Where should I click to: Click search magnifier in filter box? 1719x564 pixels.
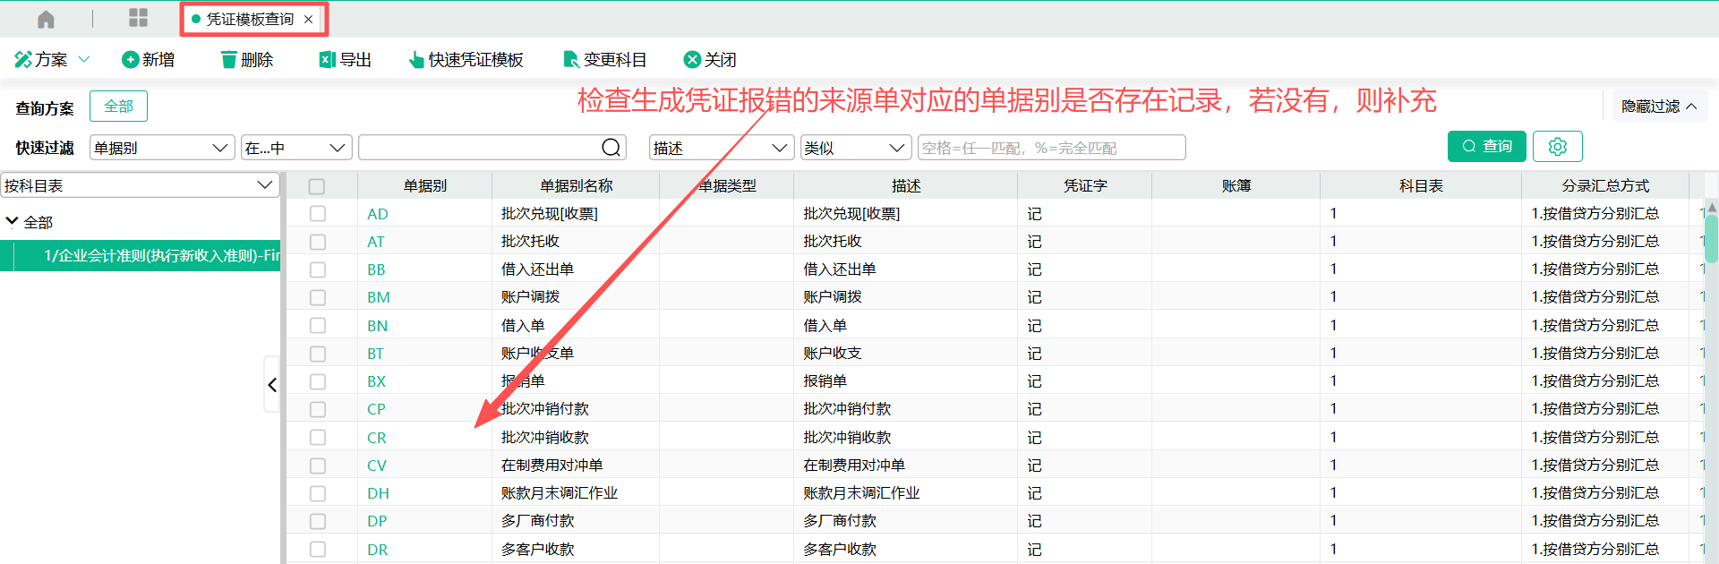[x=611, y=148]
